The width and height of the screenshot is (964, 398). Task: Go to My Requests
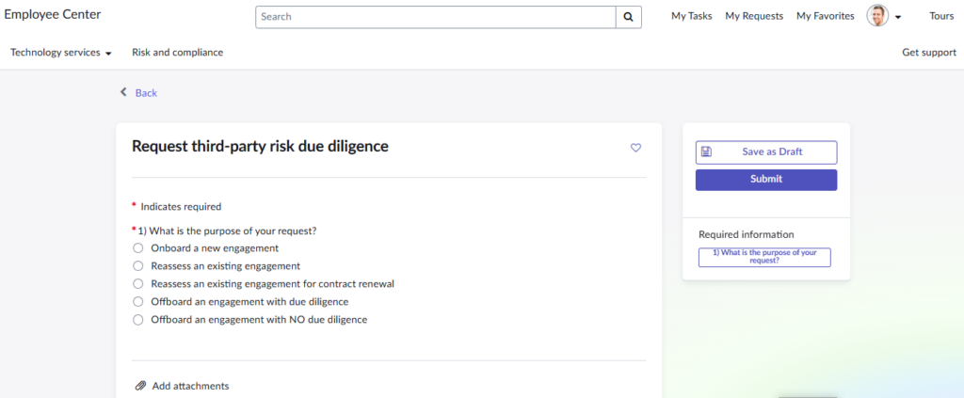click(x=753, y=16)
